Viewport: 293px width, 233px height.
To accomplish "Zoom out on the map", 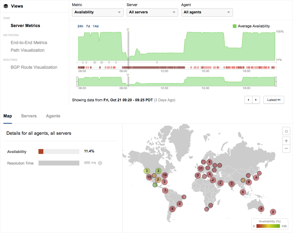I will (x=286, y=149).
